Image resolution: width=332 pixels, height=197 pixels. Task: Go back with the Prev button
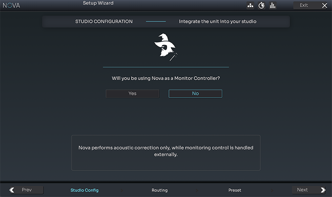tap(27, 190)
